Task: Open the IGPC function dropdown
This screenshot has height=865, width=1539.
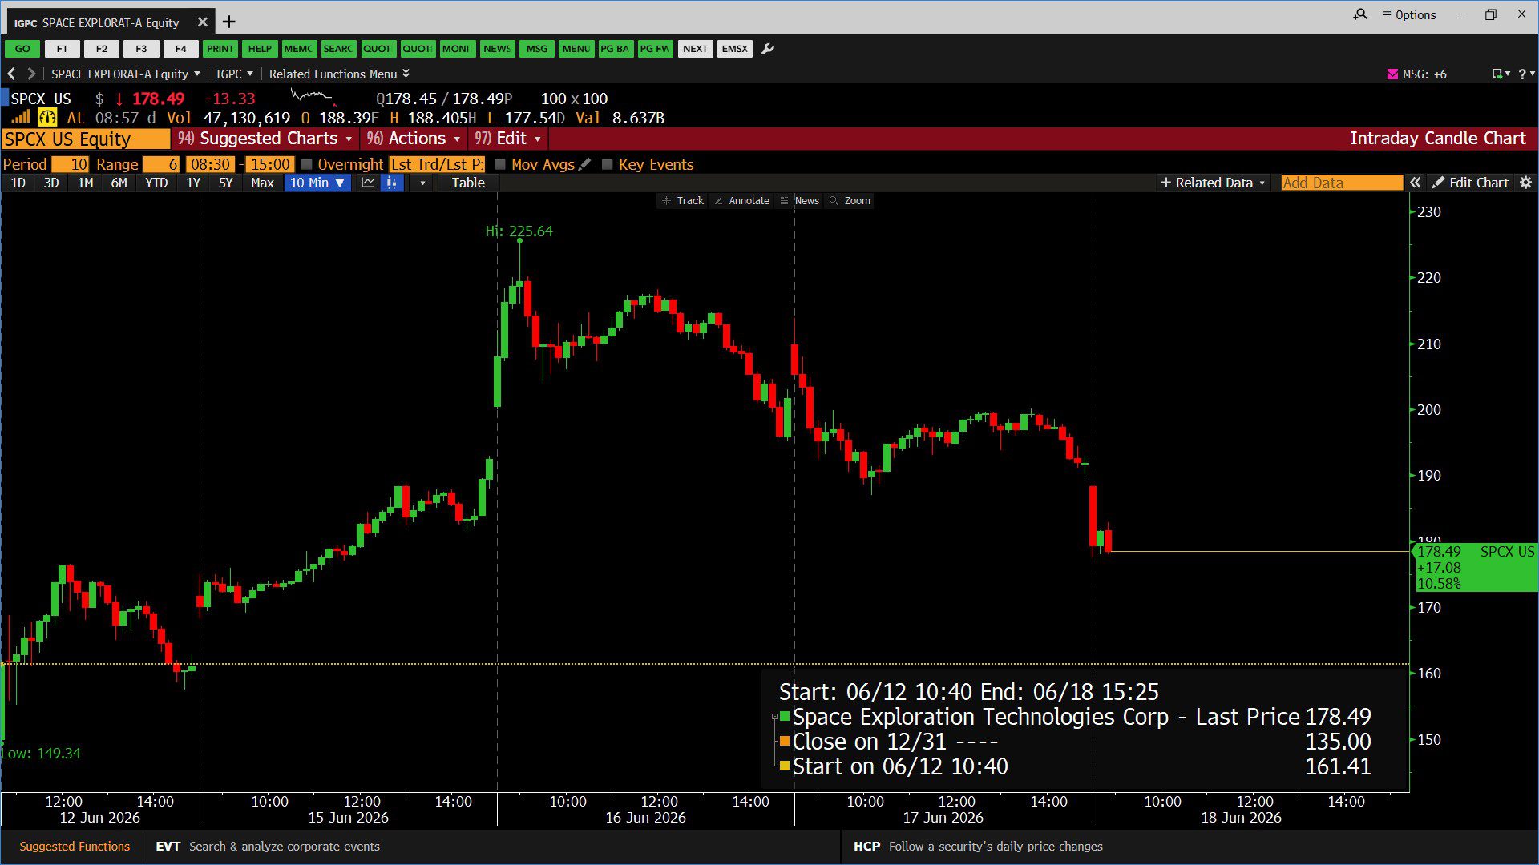Action: pos(234,74)
